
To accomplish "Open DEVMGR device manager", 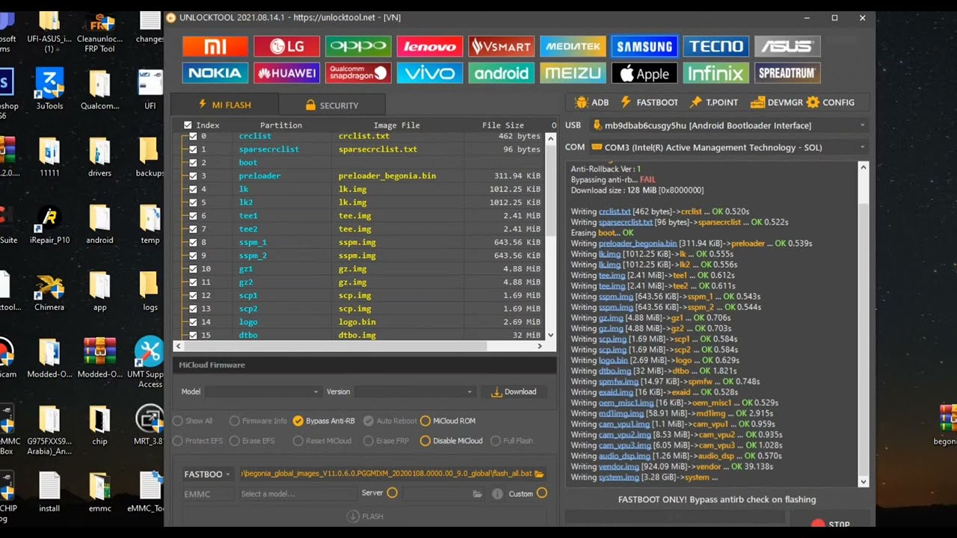I will click(776, 102).
